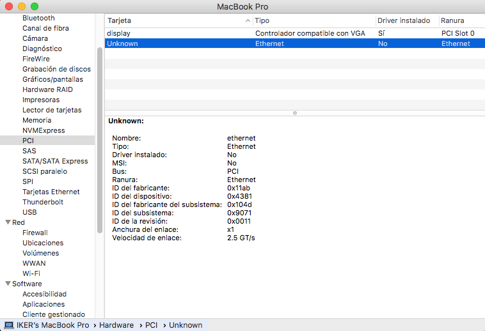The width and height of the screenshot is (485, 331).
Task: Sort by Driver instalado column header
Action: [408, 20]
